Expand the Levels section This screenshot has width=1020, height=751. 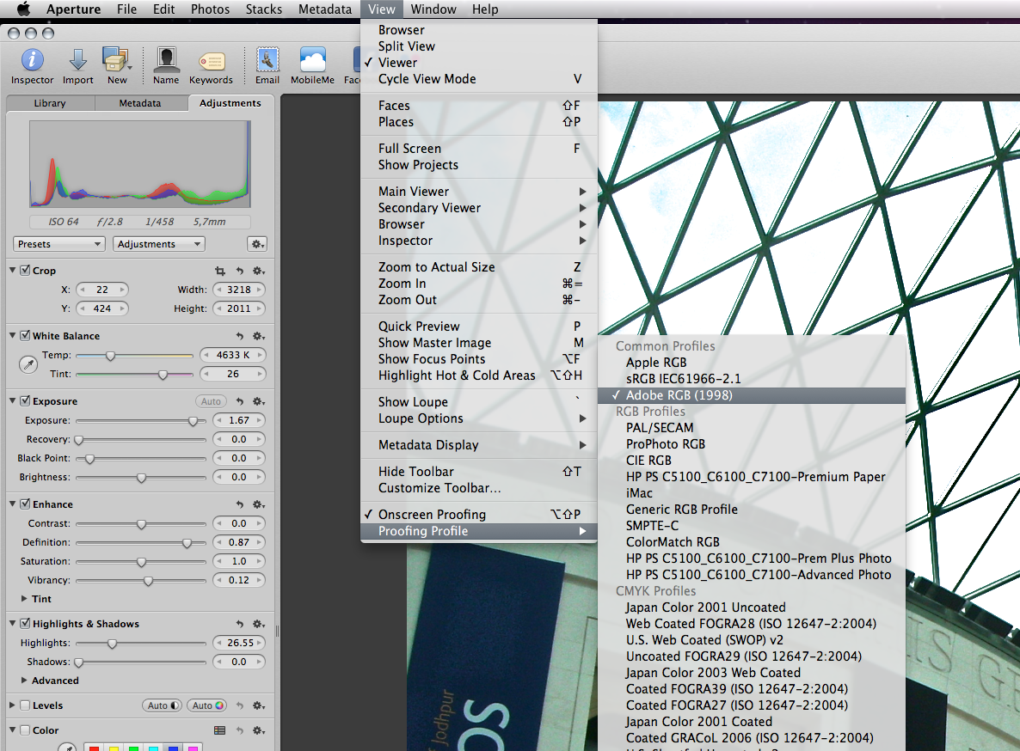tap(12, 705)
